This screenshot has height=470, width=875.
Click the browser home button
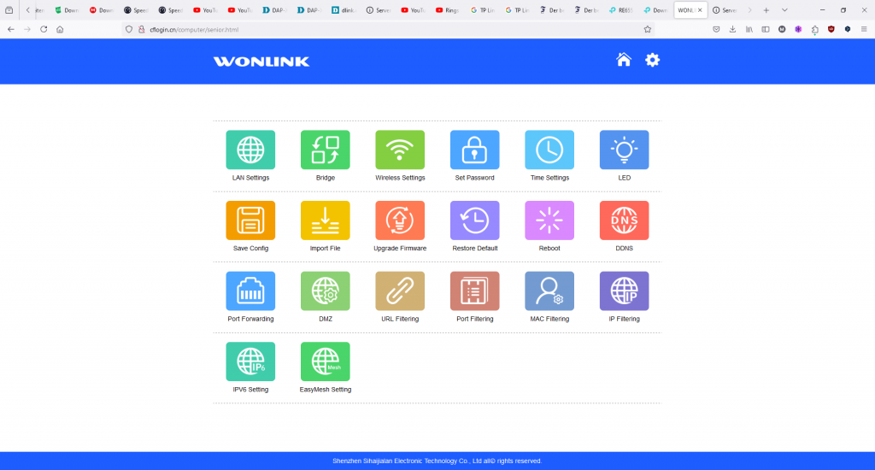[60, 29]
